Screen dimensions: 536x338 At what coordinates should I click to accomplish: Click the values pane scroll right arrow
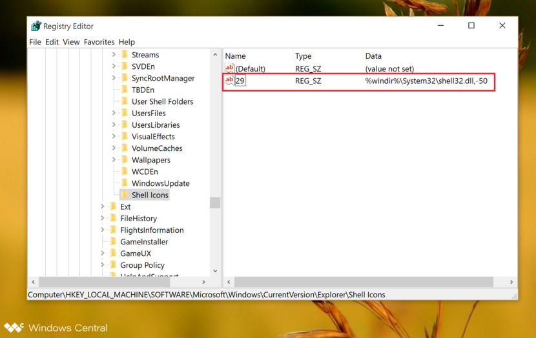pos(511,282)
